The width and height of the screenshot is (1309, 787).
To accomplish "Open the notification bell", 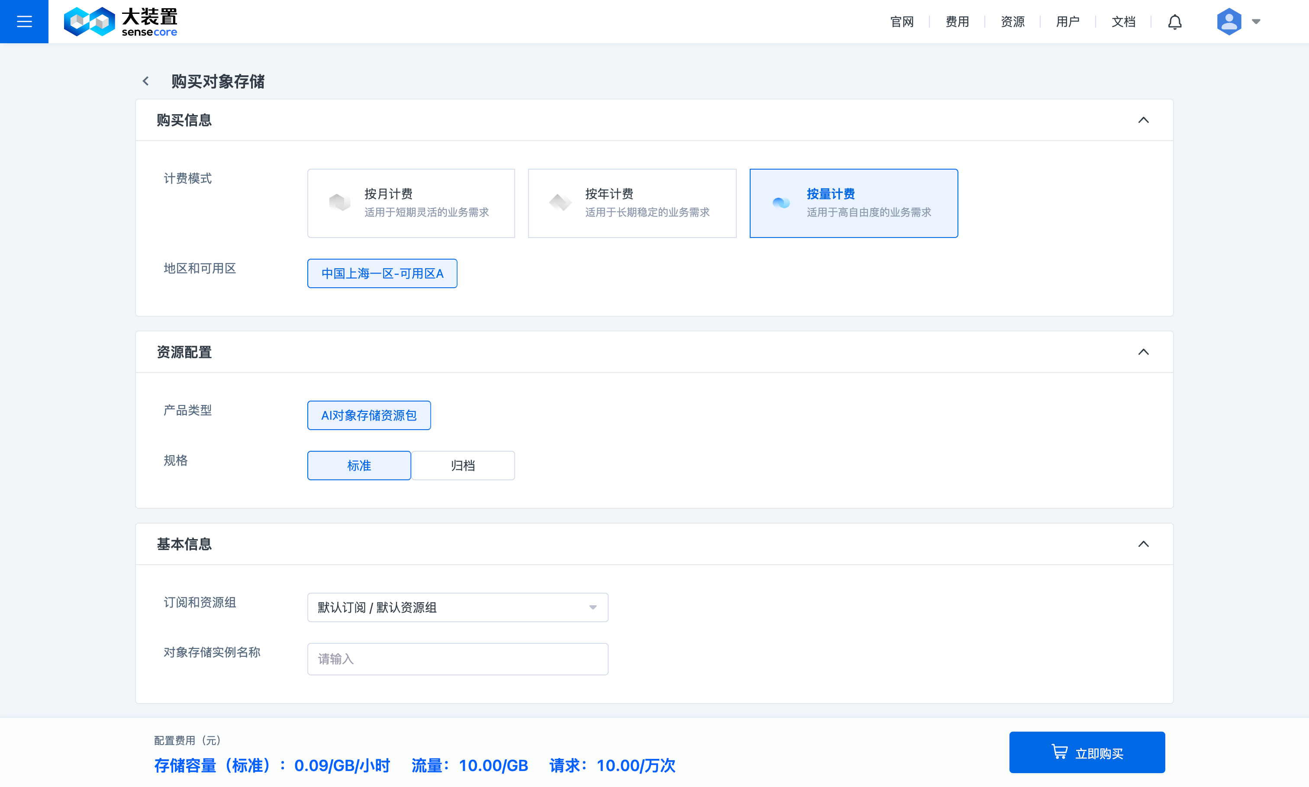I will pyautogui.click(x=1174, y=21).
